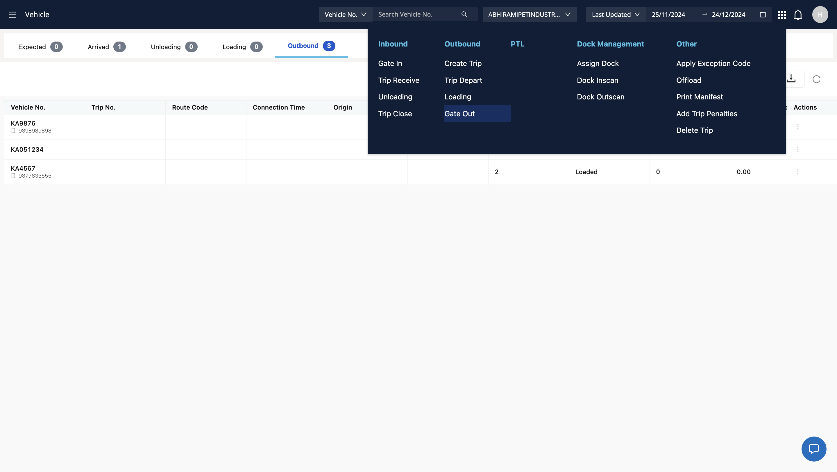Refresh the vehicle table
Viewport: 837px width, 472px height.
pyautogui.click(x=817, y=79)
